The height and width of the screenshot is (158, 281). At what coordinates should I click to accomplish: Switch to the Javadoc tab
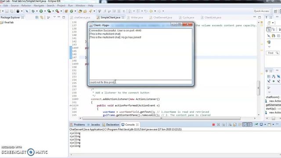pos(94,125)
